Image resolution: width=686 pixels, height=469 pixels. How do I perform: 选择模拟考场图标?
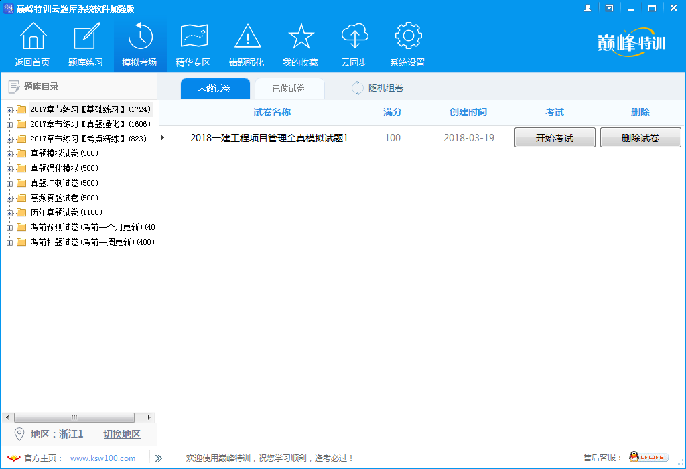tap(139, 35)
